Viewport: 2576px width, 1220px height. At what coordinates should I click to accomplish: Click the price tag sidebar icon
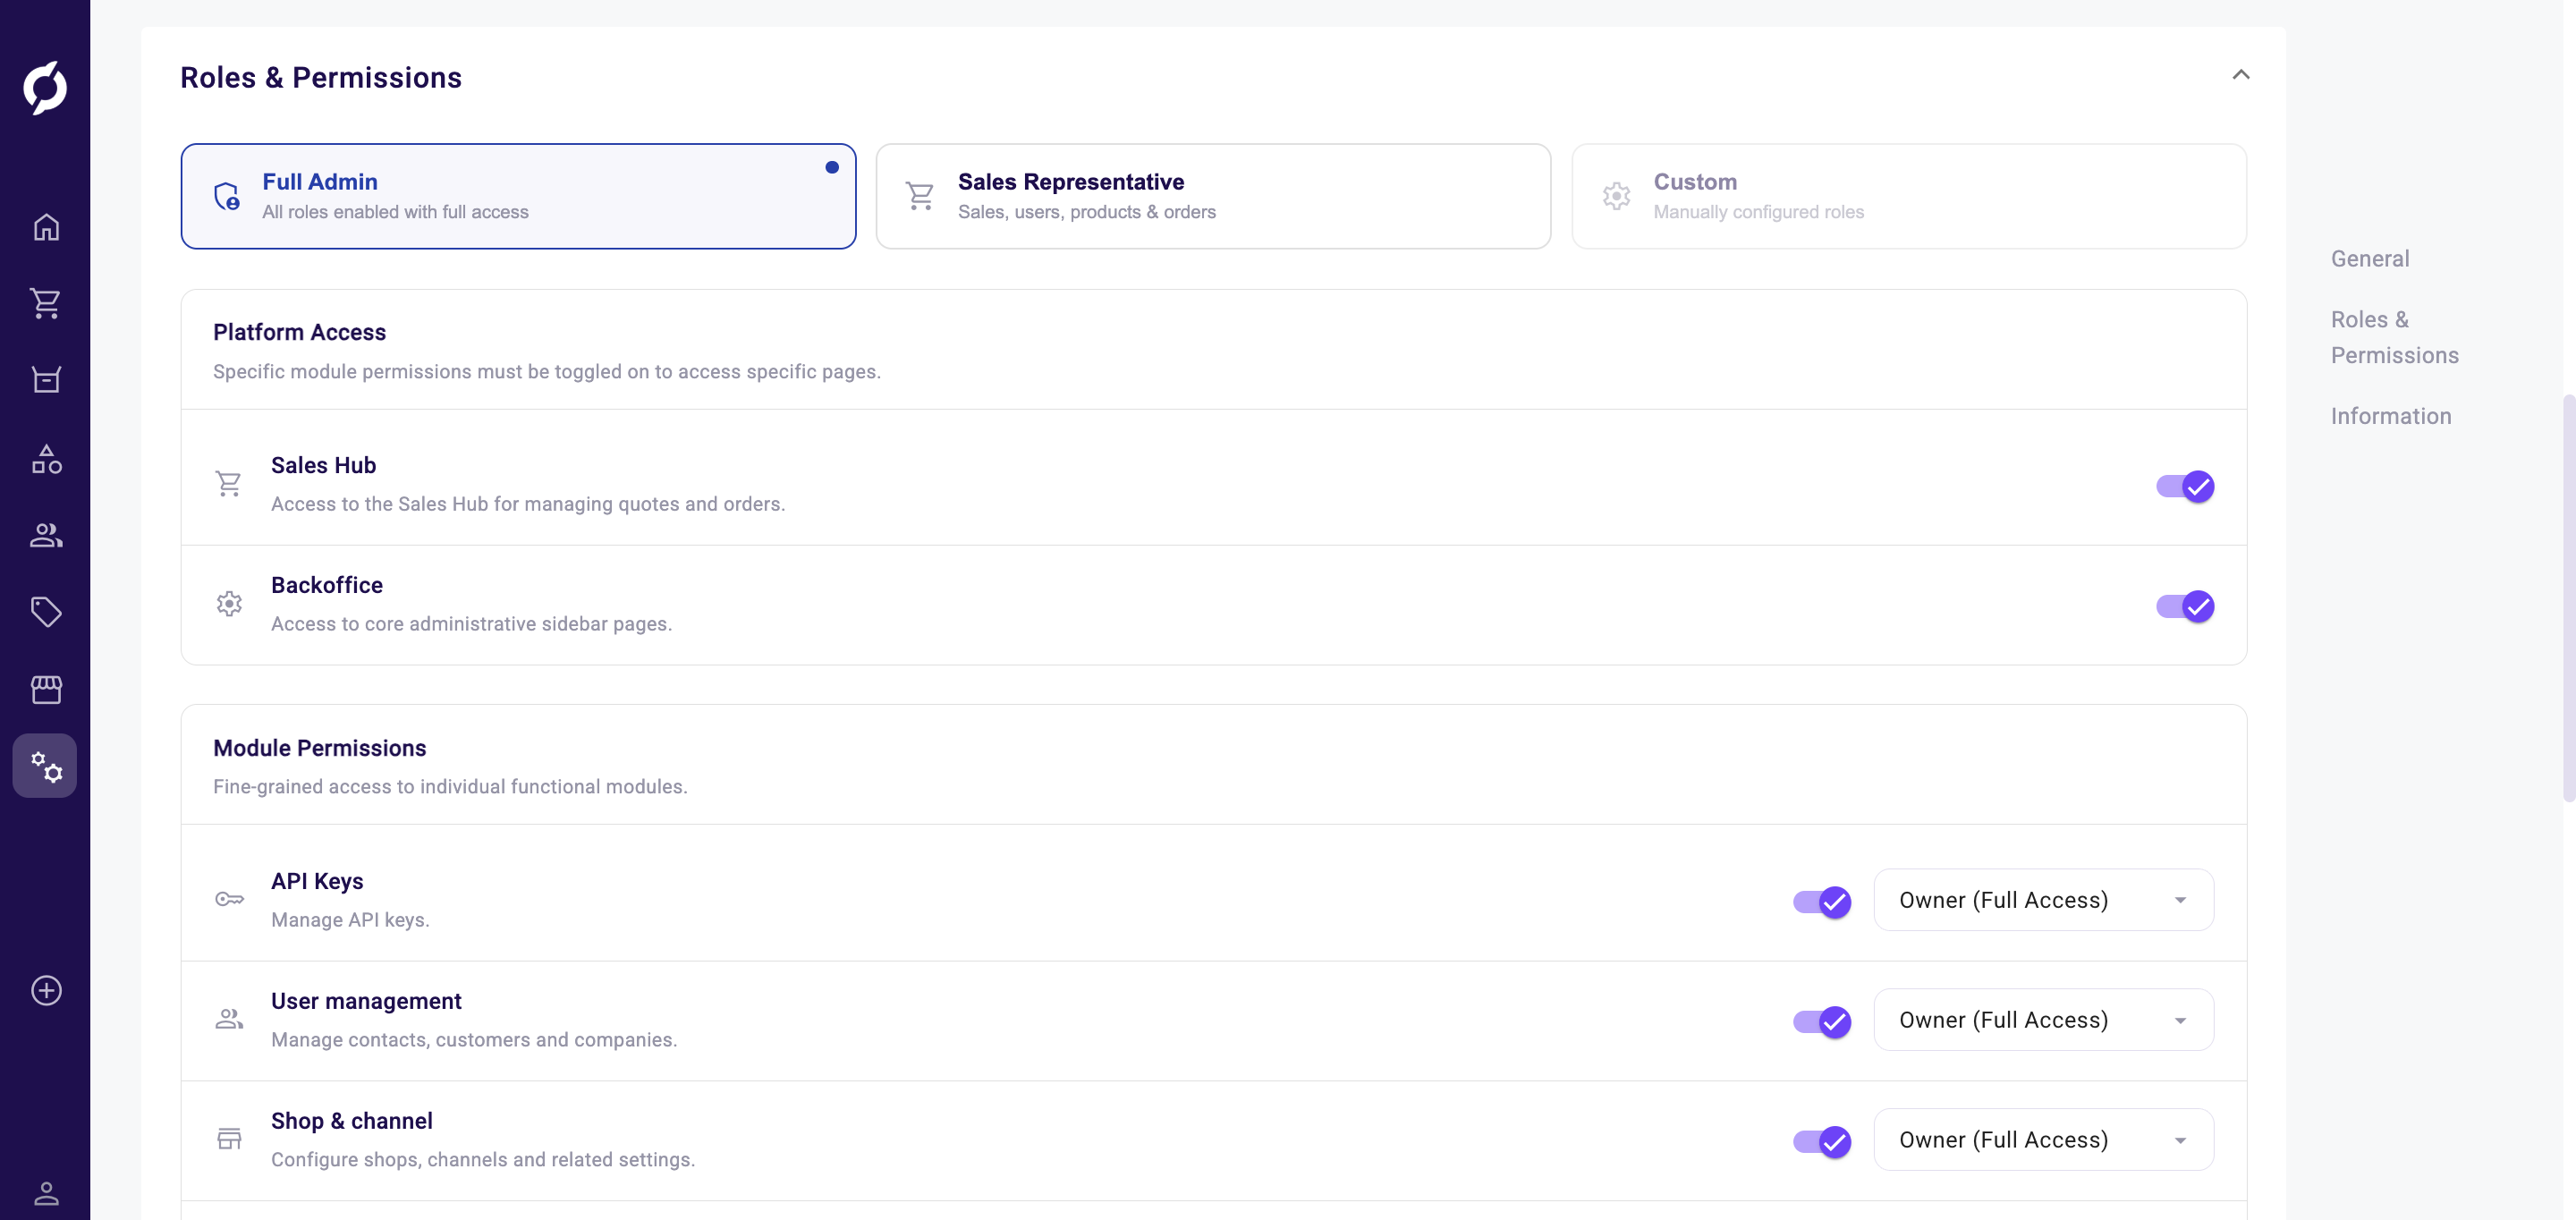pos(46,611)
